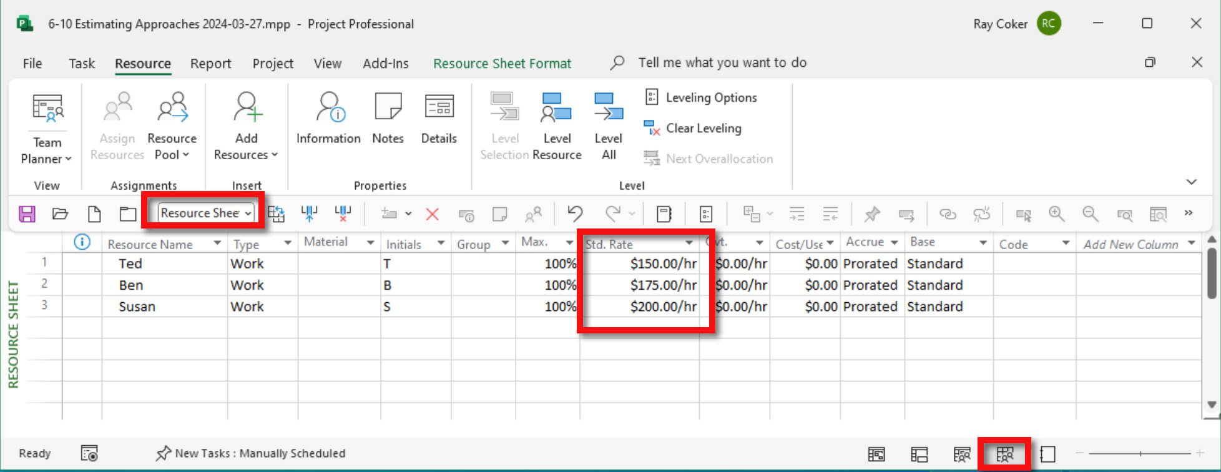
Task: Click the small Leveling Options toolbar icon
Action: [706, 214]
